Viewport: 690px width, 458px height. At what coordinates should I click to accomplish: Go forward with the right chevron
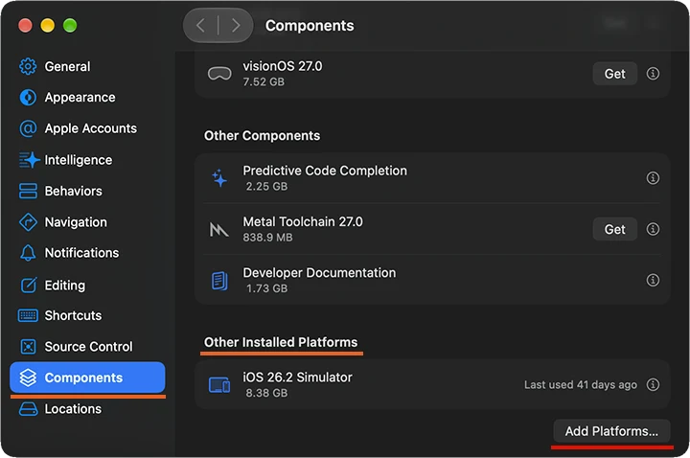click(x=236, y=26)
